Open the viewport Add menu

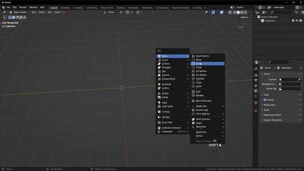coord(49,12)
